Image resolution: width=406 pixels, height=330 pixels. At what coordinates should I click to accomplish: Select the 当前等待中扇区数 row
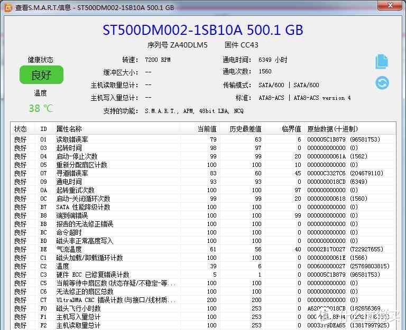point(203,283)
